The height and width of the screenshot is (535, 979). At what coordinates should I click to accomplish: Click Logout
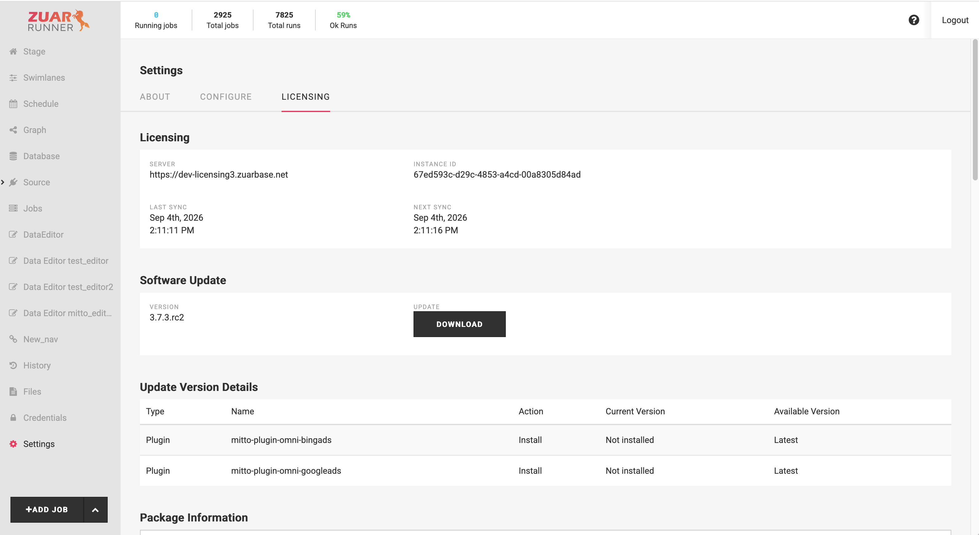coord(955,20)
